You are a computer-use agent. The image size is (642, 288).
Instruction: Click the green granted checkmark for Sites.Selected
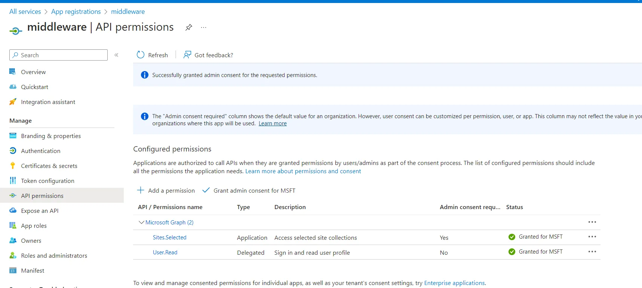point(512,237)
